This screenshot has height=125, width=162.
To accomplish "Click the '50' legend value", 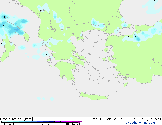I will pyautogui.click(x=79, y=124).
